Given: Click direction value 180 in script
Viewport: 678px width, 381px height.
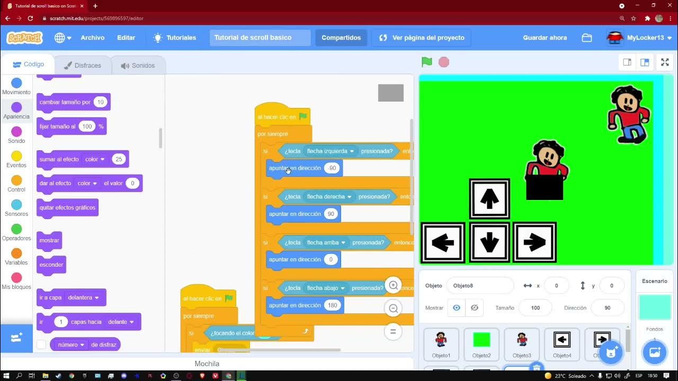Looking at the screenshot, I should pos(332,305).
